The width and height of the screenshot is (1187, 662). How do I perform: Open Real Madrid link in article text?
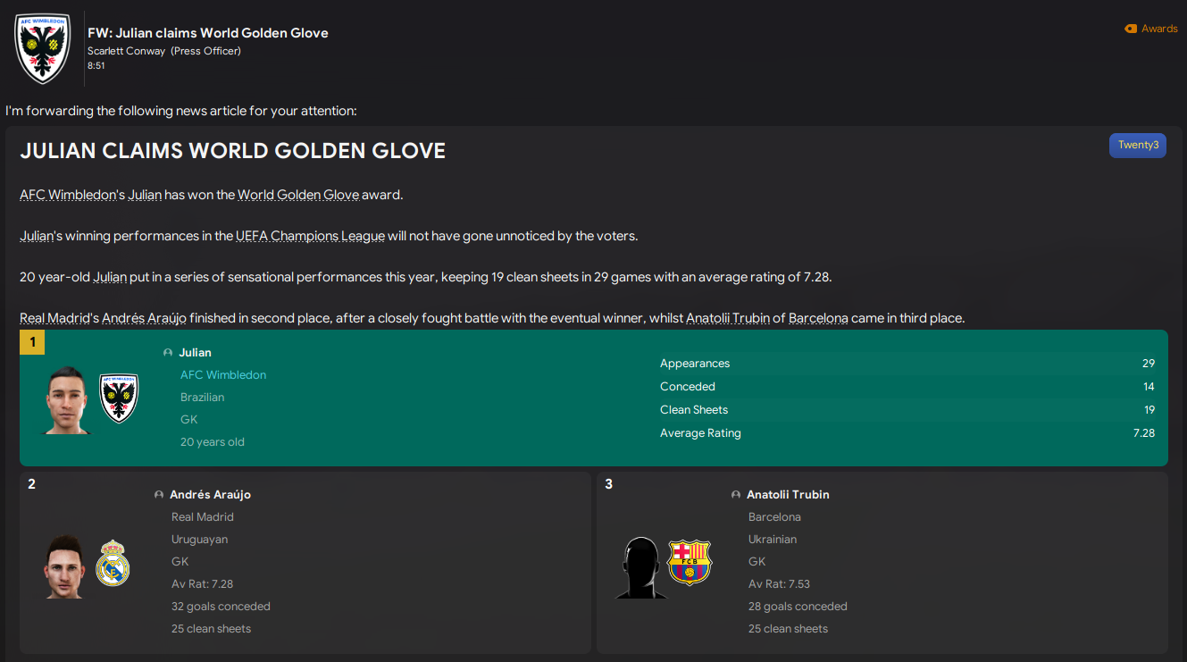point(55,319)
